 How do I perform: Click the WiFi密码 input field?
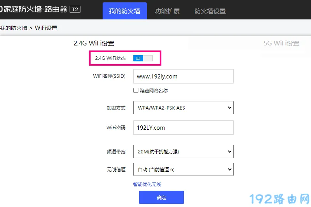183,127
